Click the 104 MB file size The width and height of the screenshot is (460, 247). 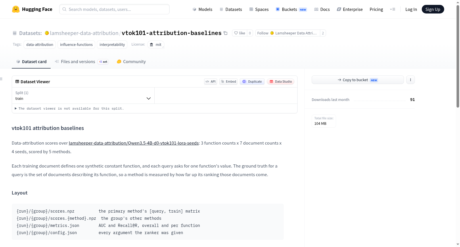[320, 124]
